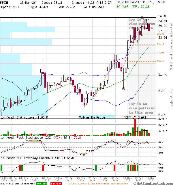Click the PPIH ticker symbol
The image size is (173, 185).
[4, 2]
